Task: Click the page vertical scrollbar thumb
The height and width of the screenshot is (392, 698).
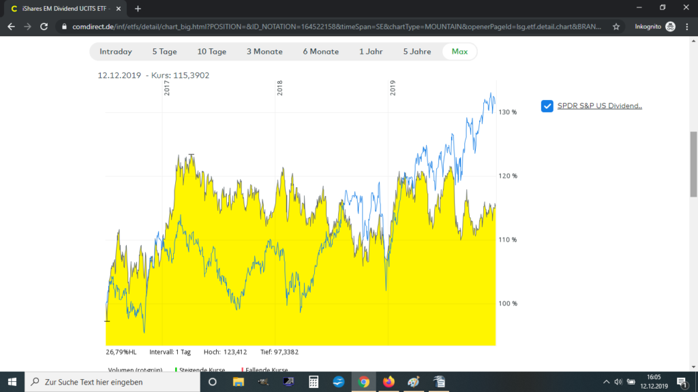Action: coord(693,164)
